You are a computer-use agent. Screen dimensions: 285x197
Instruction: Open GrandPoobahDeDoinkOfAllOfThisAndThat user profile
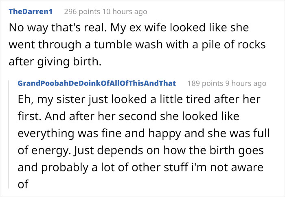click(x=97, y=83)
